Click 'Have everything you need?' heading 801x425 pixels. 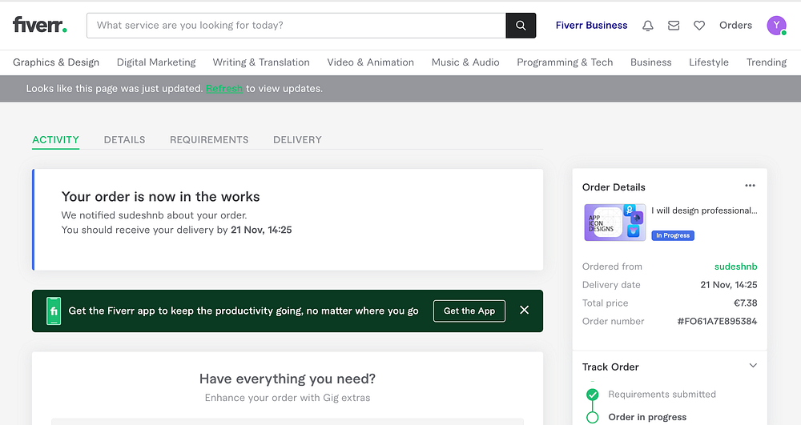pyautogui.click(x=287, y=379)
